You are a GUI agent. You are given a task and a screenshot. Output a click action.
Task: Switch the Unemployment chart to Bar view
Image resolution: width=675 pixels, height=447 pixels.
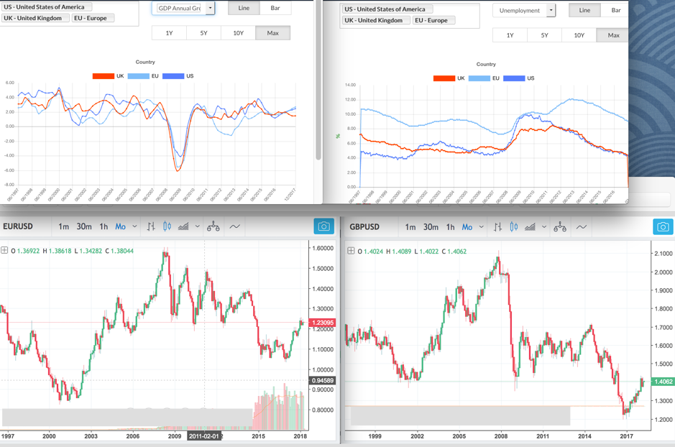pos(615,10)
